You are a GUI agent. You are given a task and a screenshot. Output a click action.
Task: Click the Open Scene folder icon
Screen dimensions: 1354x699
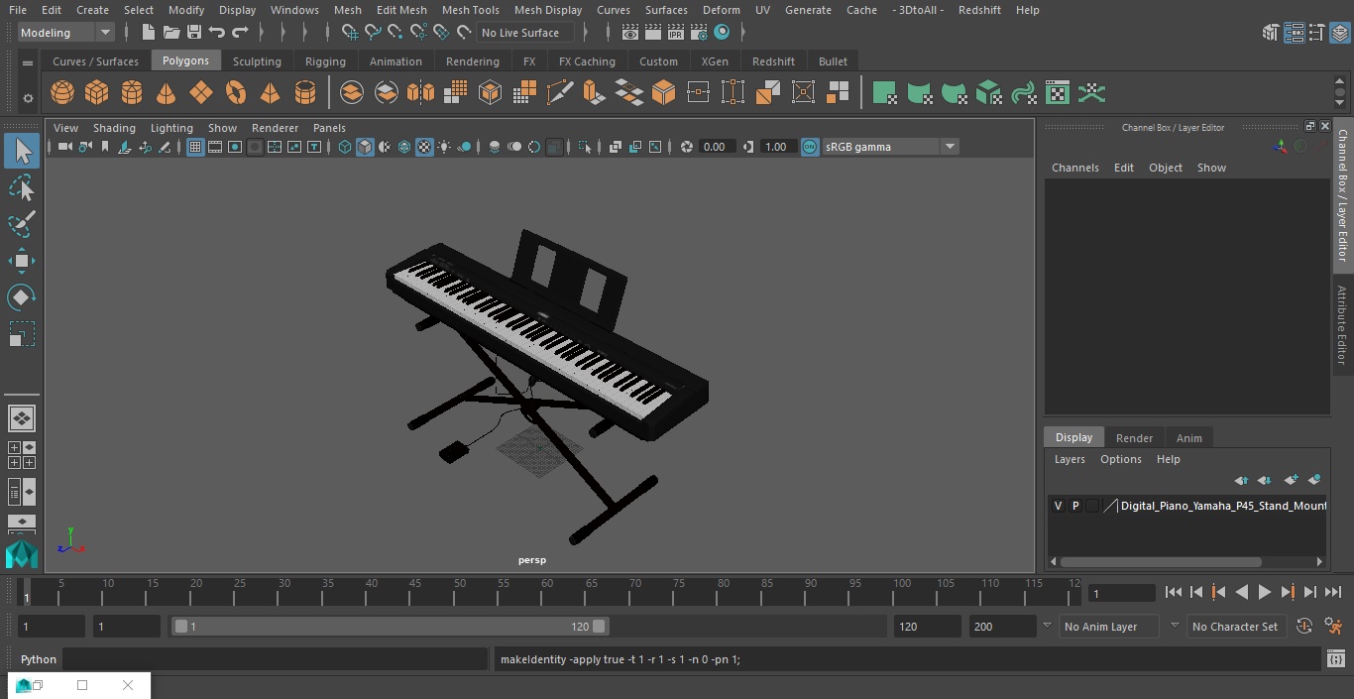(x=171, y=33)
